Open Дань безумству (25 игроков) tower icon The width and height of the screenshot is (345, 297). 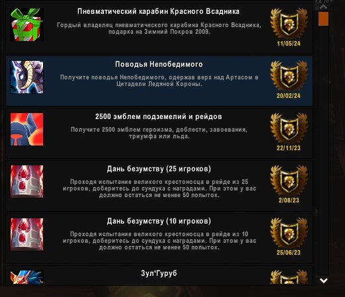(26, 182)
